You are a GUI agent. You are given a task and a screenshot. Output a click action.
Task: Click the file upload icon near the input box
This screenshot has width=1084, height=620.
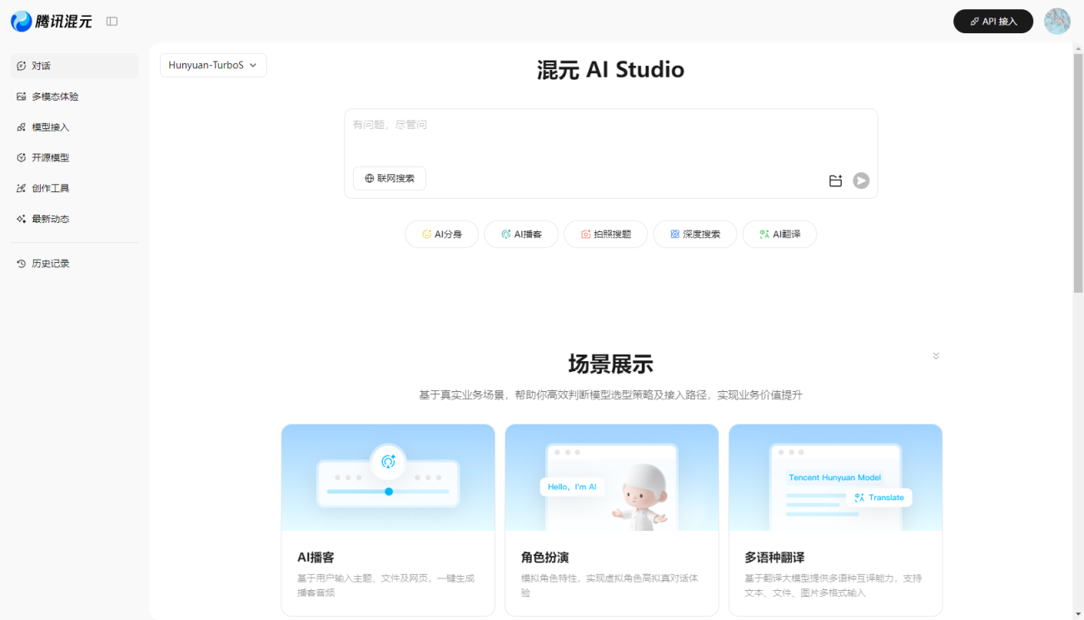[x=835, y=180]
